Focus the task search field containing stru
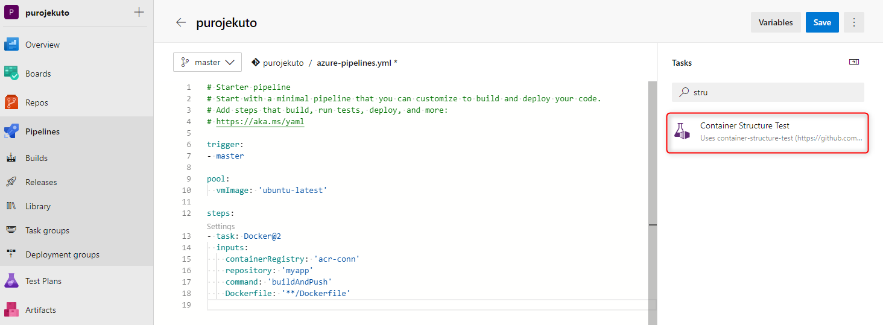The image size is (883, 325). coord(768,92)
